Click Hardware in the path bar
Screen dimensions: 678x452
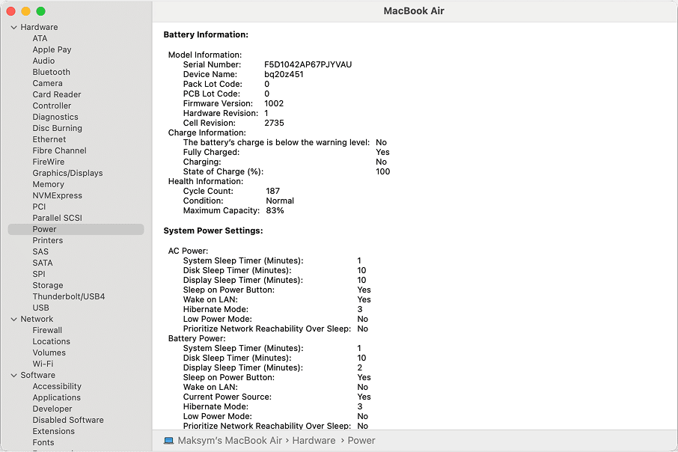pos(314,441)
